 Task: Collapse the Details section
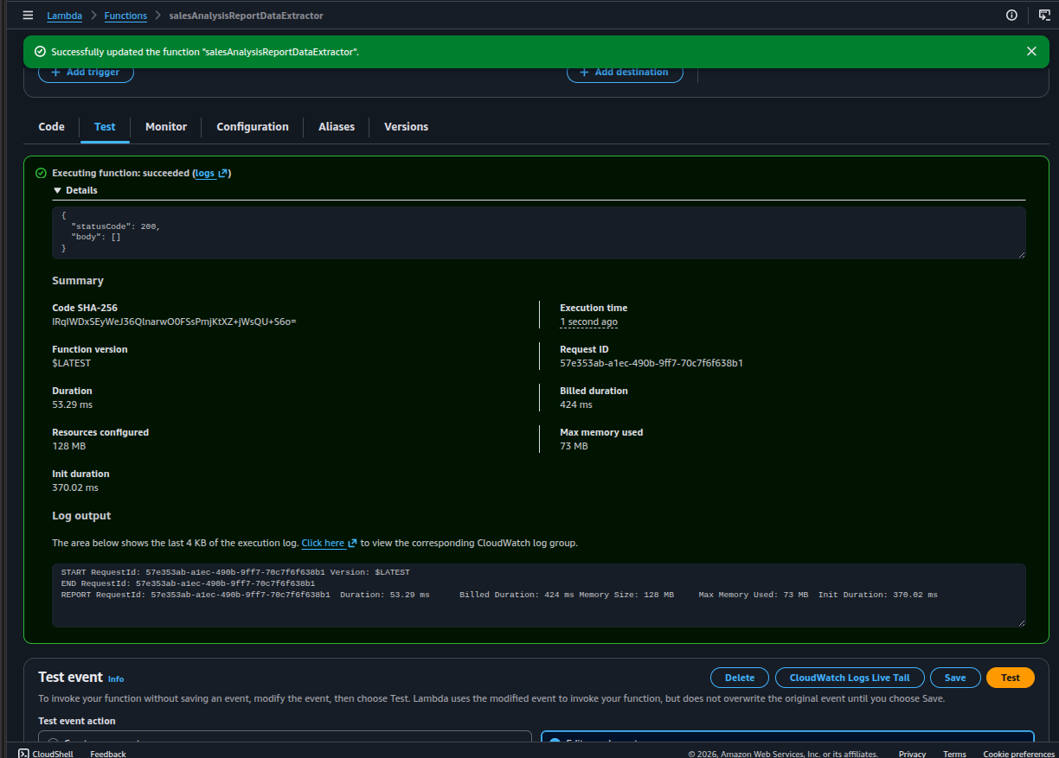tap(75, 190)
